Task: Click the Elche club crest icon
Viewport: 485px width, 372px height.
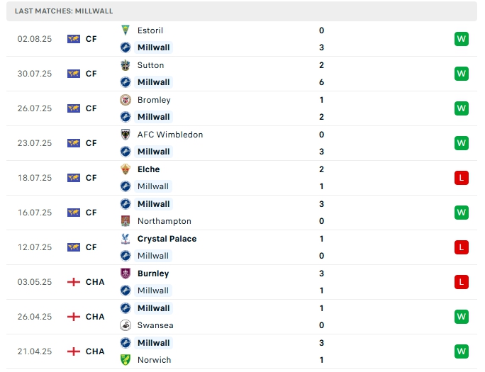Action: point(126,169)
